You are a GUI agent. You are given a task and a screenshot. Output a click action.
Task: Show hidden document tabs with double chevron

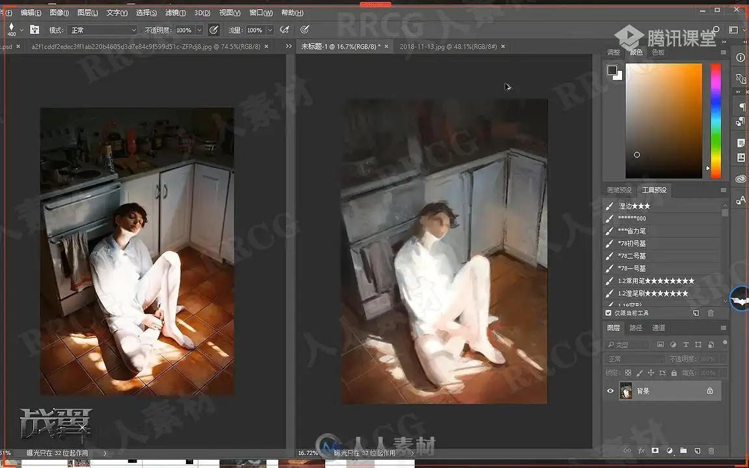click(289, 46)
